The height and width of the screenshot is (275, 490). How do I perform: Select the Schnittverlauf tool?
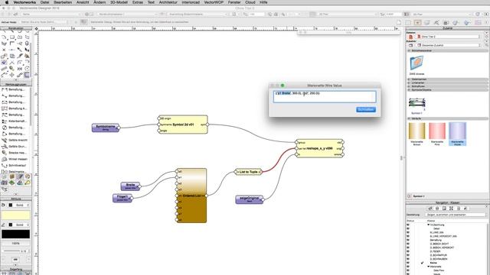coord(15,165)
